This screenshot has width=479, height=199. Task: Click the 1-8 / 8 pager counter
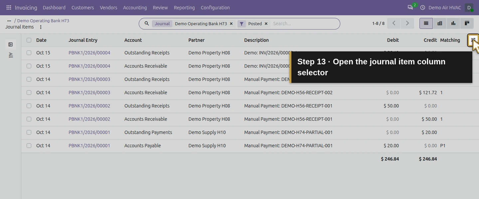(378, 24)
